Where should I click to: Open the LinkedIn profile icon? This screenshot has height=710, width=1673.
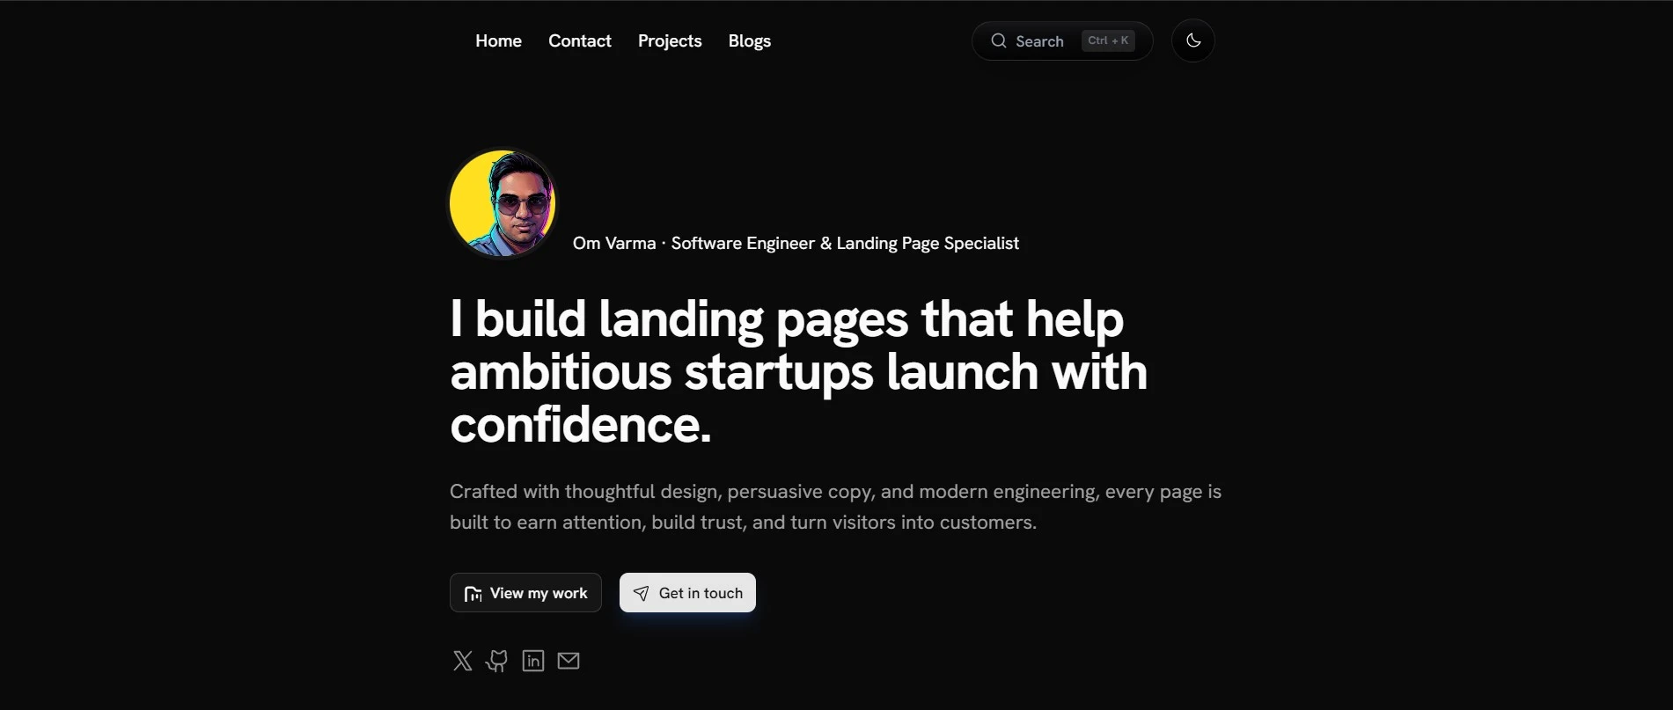coord(533,661)
